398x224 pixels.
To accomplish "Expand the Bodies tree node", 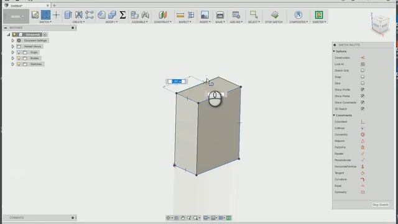I will click(x=13, y=58).
